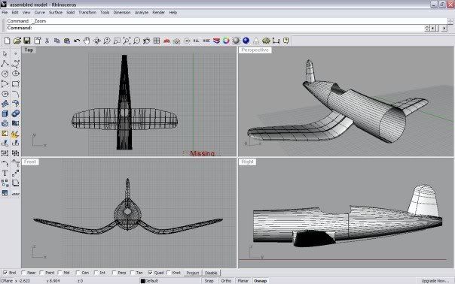Open the four-viewport layout icon
Screen dimensions: 455x284
click(157, 41)
